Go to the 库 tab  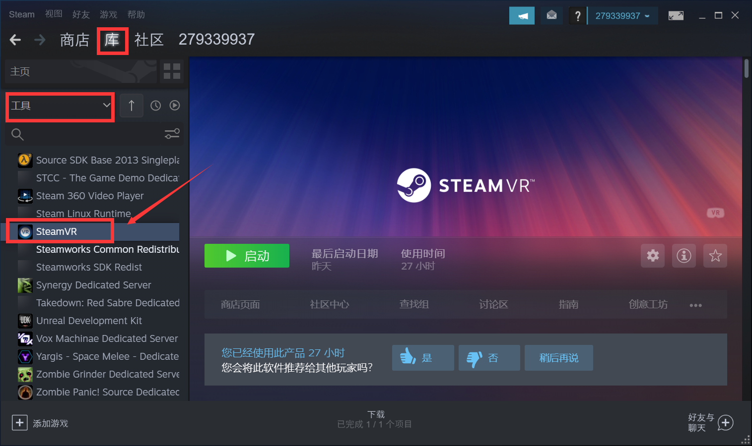[112, 40]
